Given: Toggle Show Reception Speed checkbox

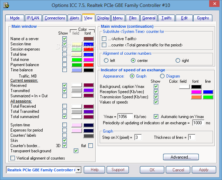Looking at the screenshot, I should coord(156,91).
